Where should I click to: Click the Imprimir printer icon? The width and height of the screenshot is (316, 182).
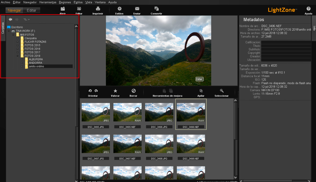click(98, 9)
